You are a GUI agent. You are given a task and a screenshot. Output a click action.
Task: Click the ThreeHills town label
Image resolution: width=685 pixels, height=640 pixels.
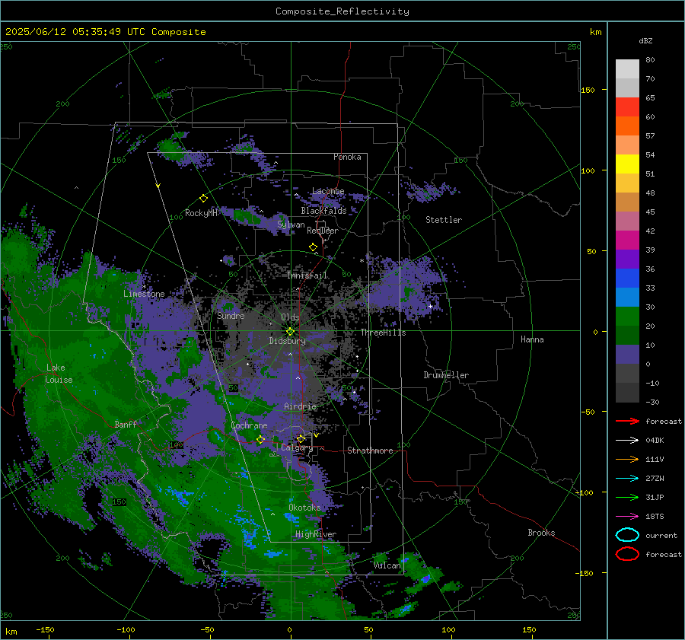point(383,333)
